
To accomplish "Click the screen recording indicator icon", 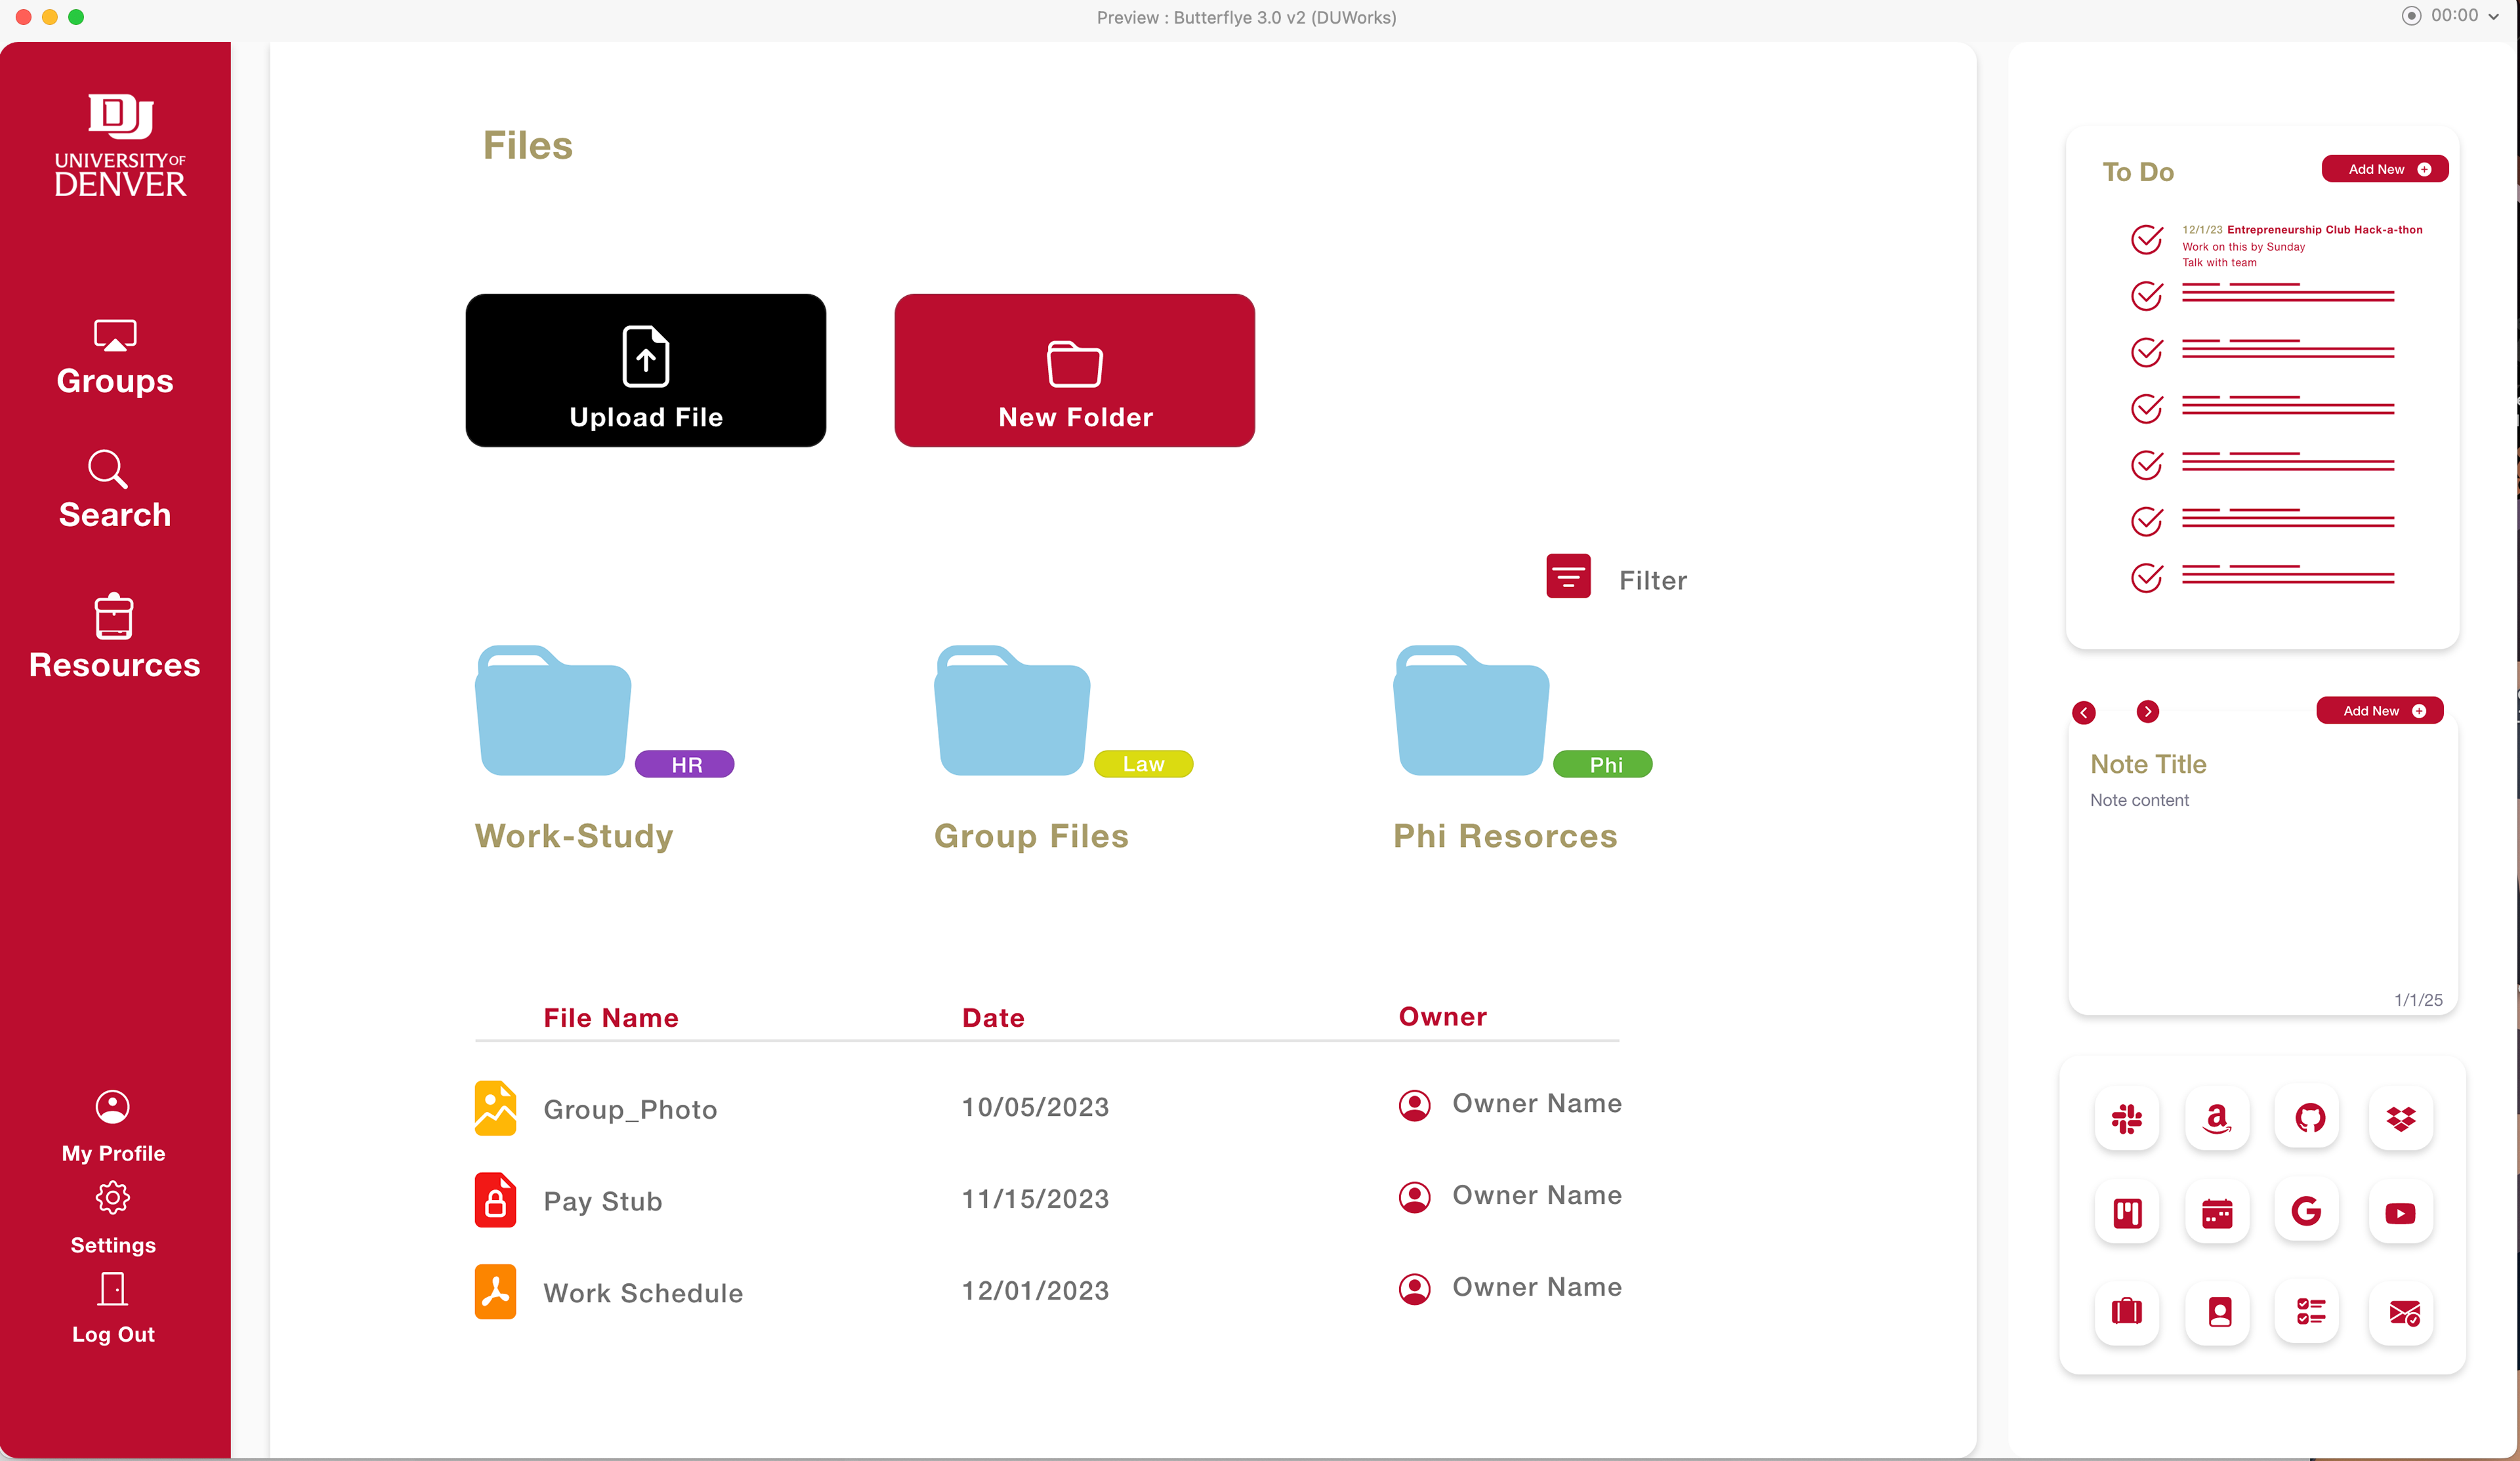I will coord(2412,16).
